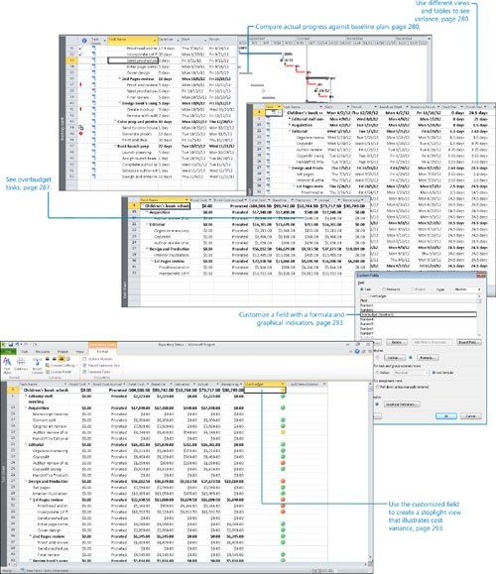496x574 pixels.
Task: Click Graphical Indicators button
Action: click(402, 404)
